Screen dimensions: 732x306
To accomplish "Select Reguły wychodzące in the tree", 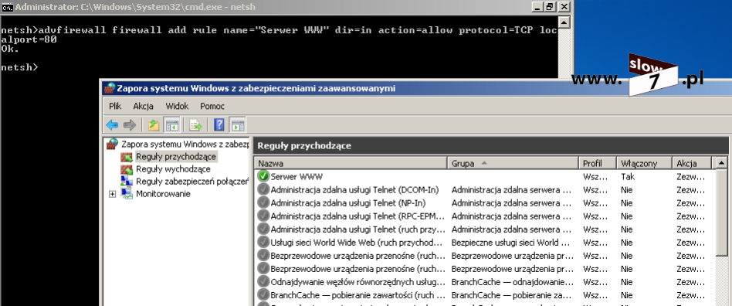I will pyautogui.click(x=173, y=169).
